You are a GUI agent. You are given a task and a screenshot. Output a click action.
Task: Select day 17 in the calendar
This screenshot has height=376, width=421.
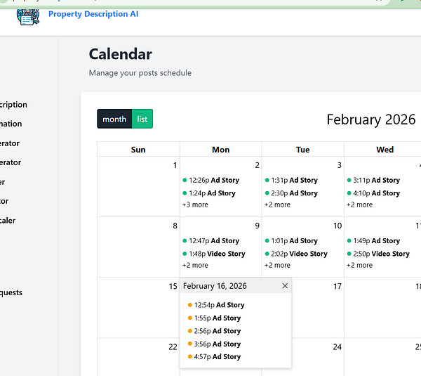click(338, 286)
